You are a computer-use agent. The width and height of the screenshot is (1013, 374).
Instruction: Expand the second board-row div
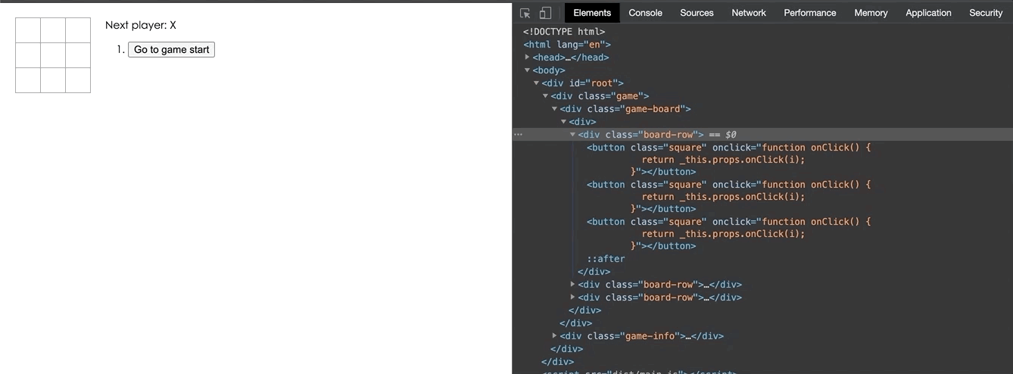573,284
